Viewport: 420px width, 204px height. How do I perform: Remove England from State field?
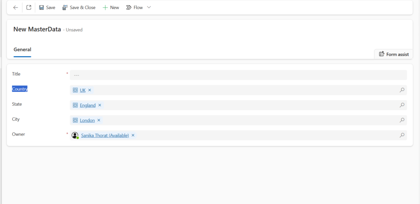click(x=100, y=105)
